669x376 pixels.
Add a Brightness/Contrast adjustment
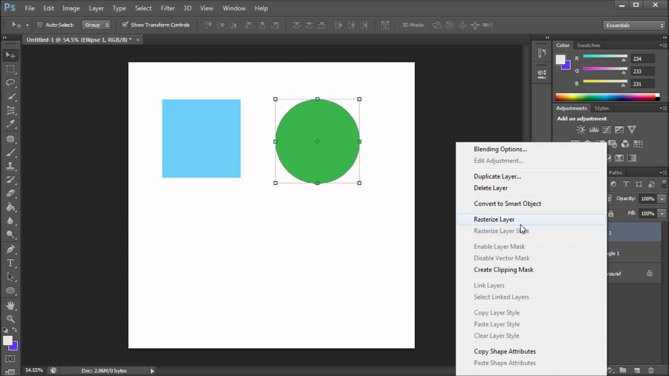(581, 130)
